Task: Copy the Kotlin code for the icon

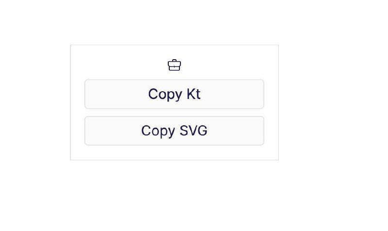Action: coord(174,94)
